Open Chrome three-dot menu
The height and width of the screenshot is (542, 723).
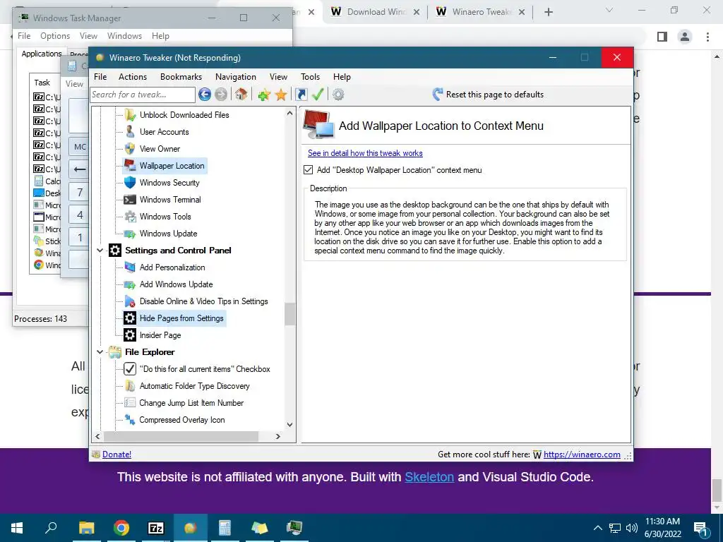(707, 37)
